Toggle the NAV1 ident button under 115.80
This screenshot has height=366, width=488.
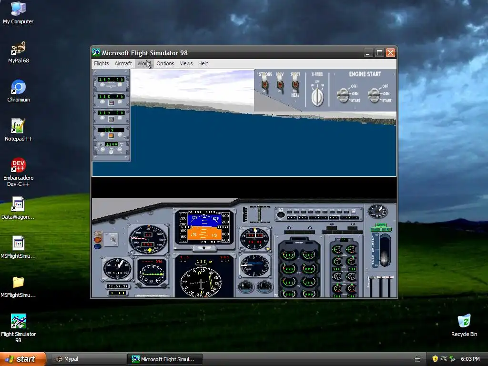coord(111,103)
